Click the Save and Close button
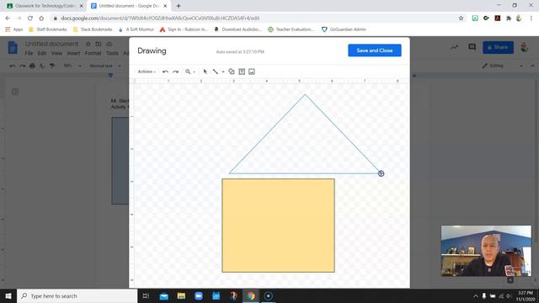539x303 pixels. point(374,50)
